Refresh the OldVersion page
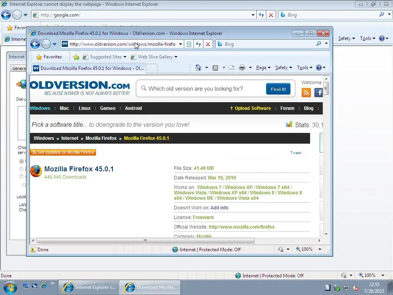Viewport: 393px width, 295px height. [198, 44]
